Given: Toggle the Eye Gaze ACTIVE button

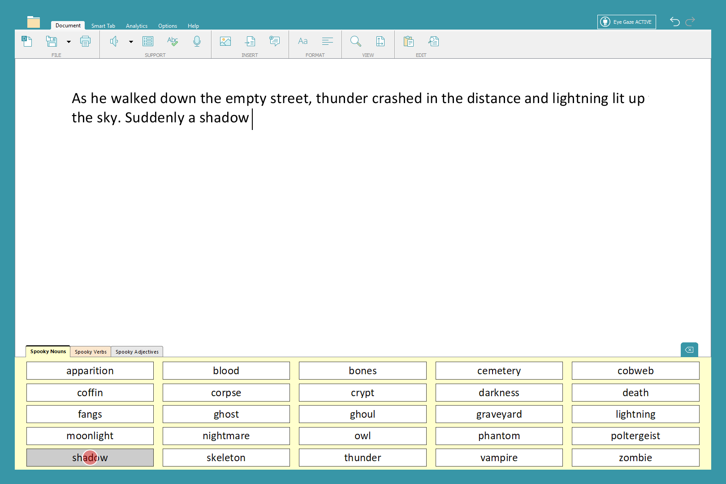Looking at the screenshot, I should pyautogui.click(x=626, y=22).
